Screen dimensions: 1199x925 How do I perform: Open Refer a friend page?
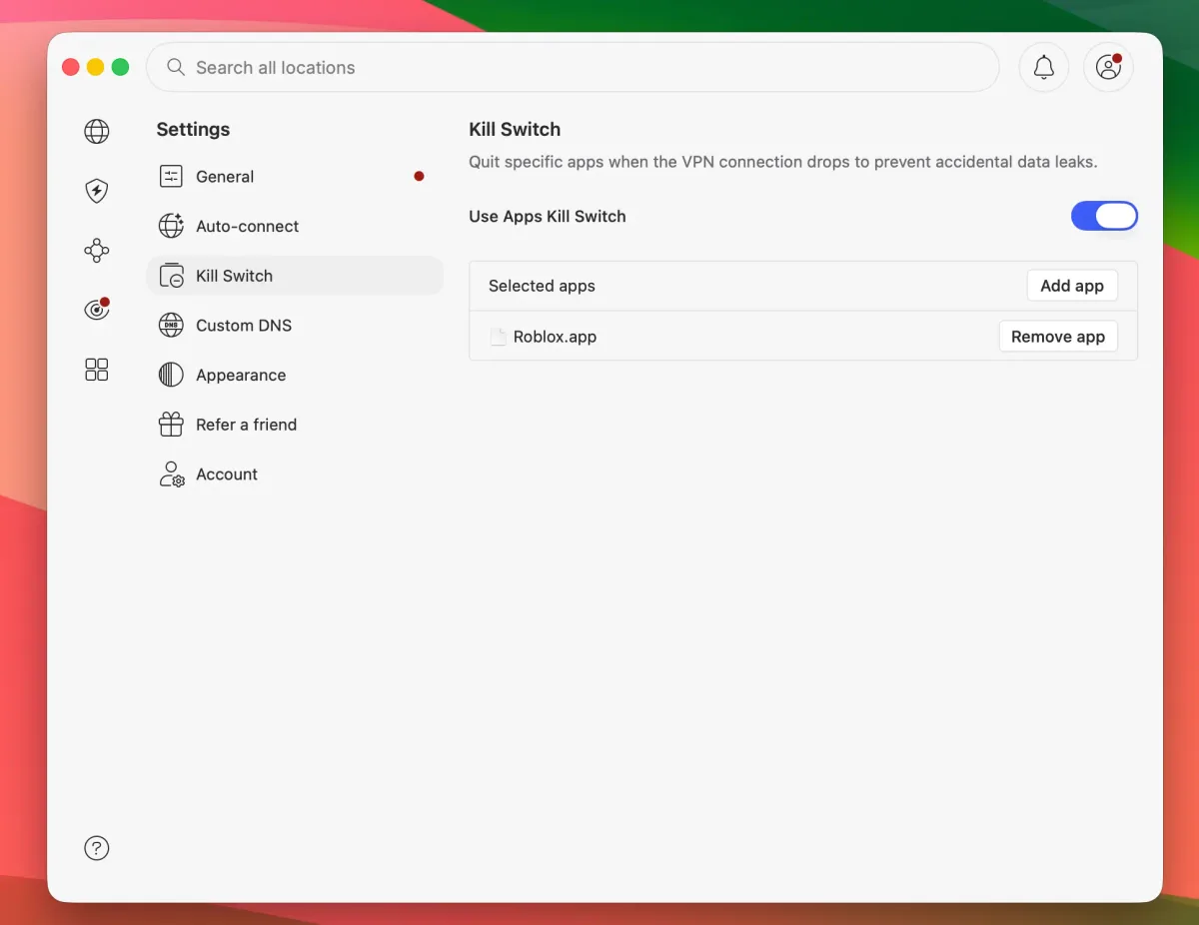pyautogui.click(x=295, y=425)
